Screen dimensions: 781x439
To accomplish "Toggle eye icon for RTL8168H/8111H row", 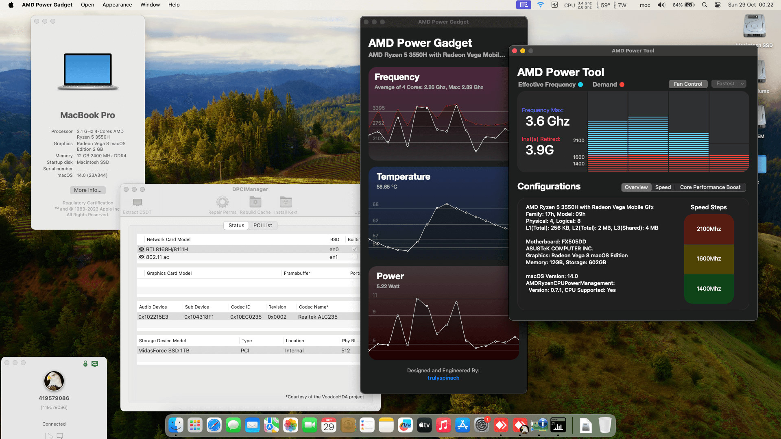I will tap(142, 249).
